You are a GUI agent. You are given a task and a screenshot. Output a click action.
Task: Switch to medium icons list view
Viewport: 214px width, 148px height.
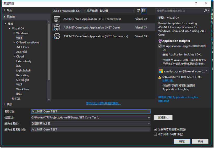tap(144, 11)
